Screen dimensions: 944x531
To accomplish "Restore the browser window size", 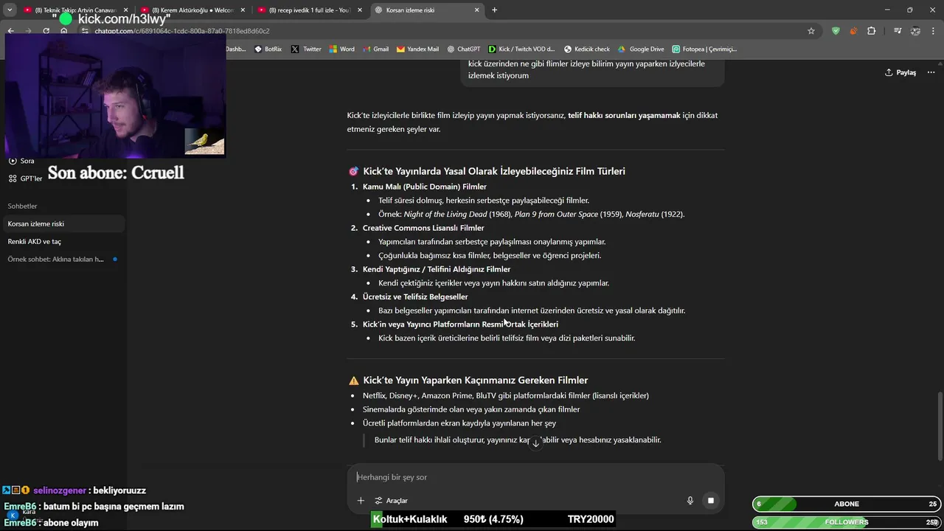I will click(x=909, y=10).
